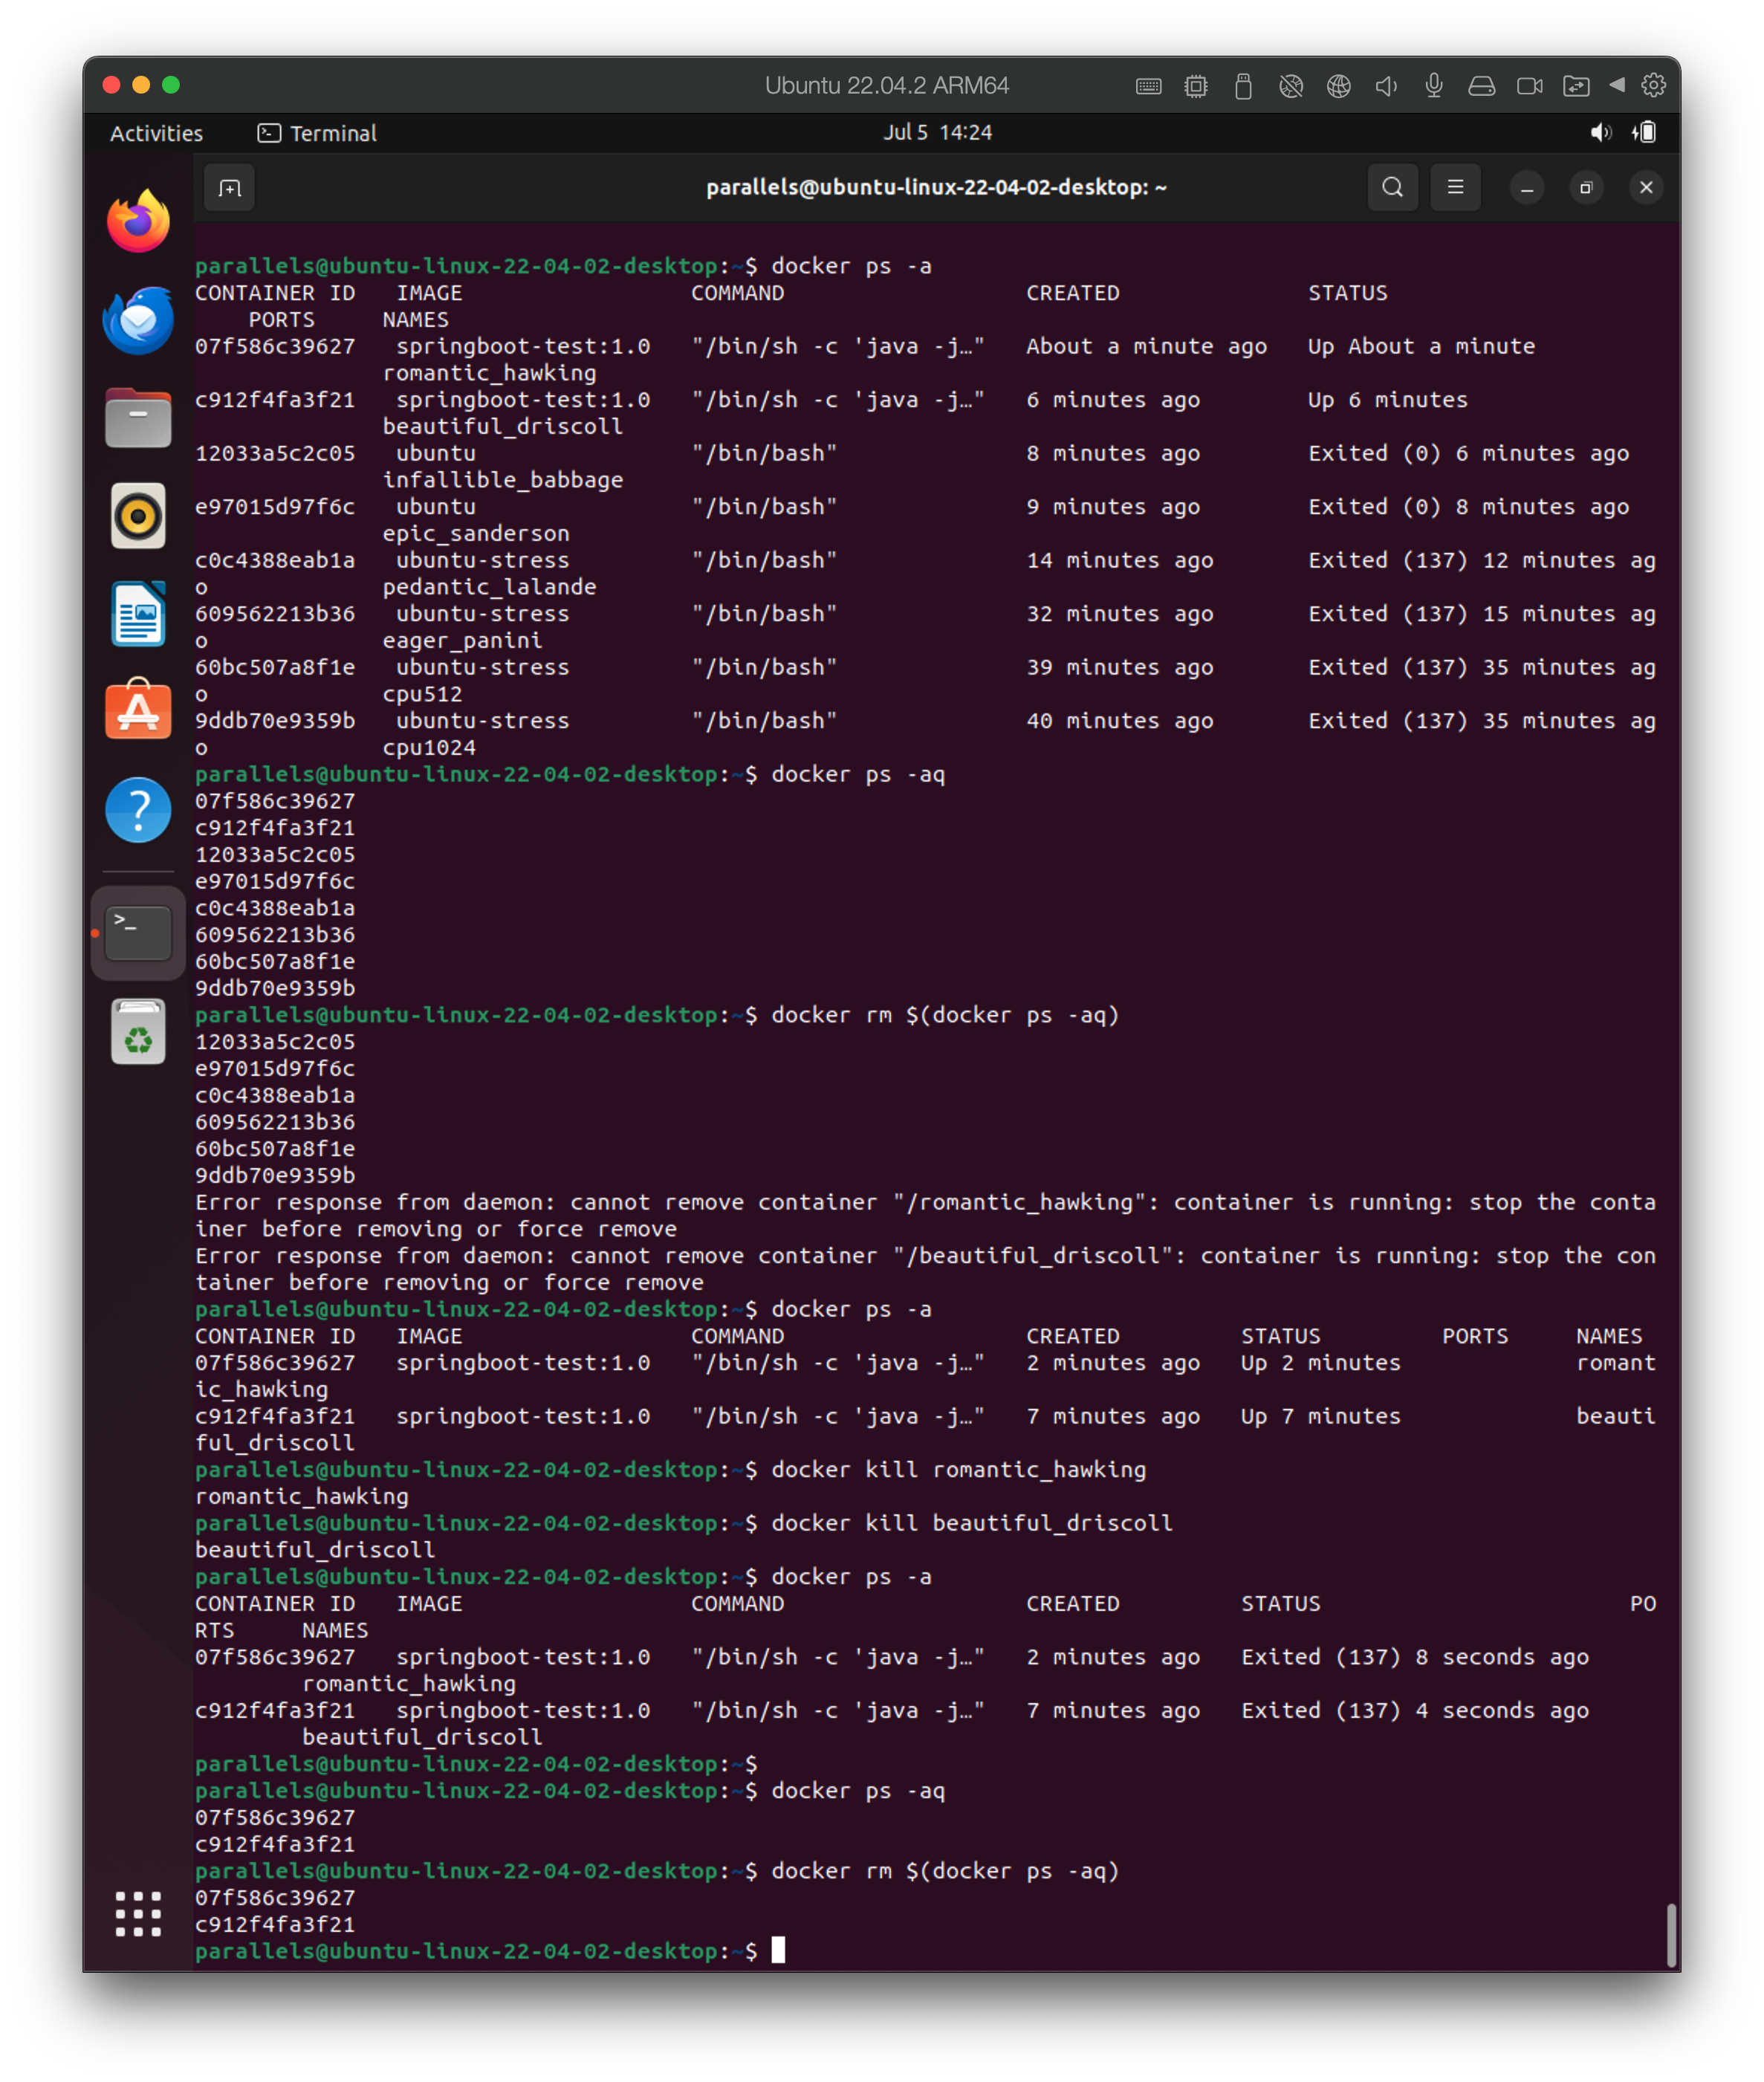Open Ubuntu Software store icon
Image resolution: width=1764 pixels, height=2082 pixels.
click(x=138, y=709)
